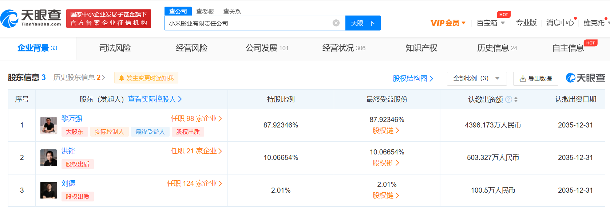Open 查看实际控股人 link
This screenshot has width=610, height=208.
[x=155, y=99]
